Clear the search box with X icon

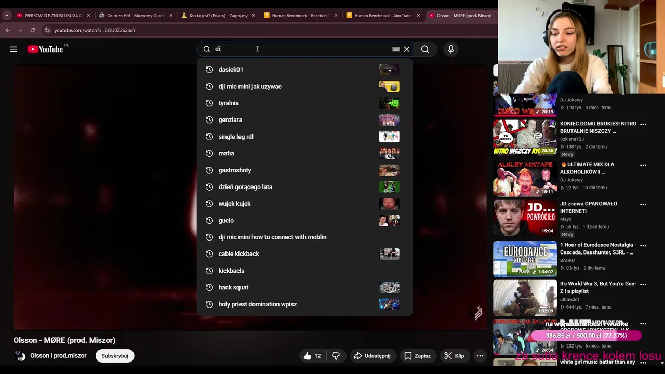pos(407,49)
